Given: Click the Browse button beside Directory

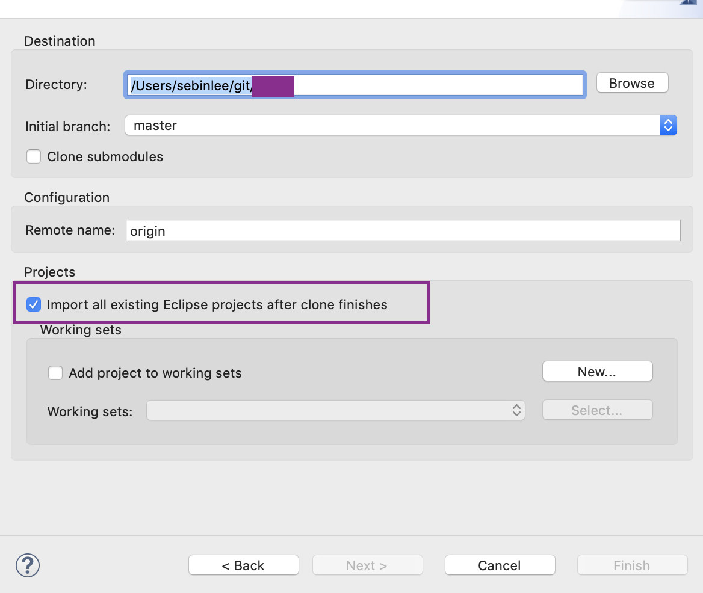Looking at the screenshot, I should pyautogui.click(x=632, y=84).
